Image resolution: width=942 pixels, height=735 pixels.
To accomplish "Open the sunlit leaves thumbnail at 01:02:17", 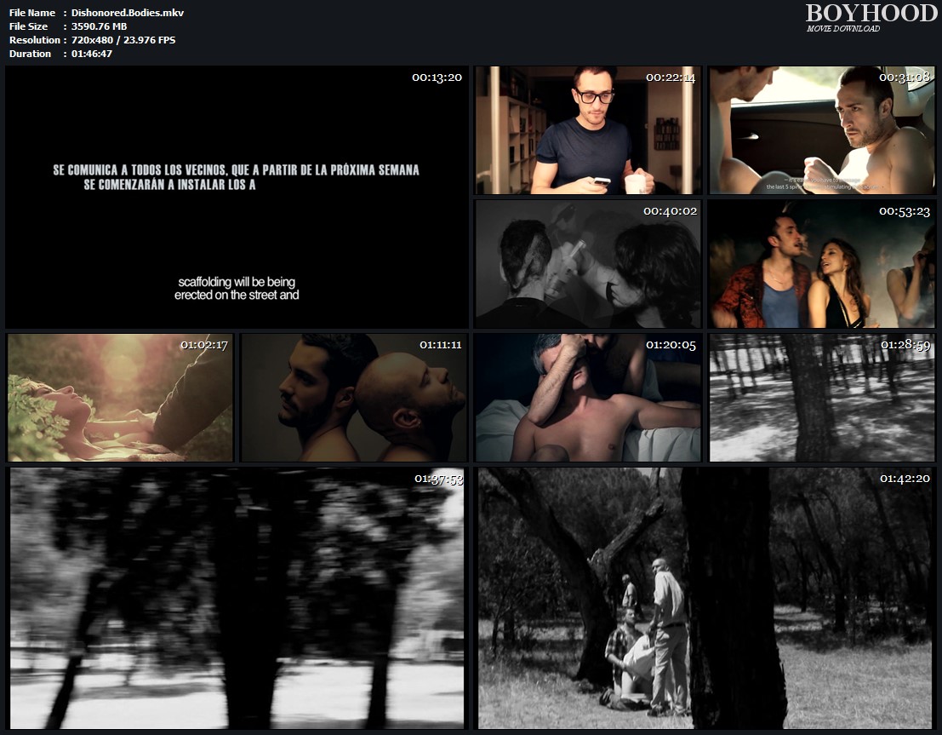I will coord(120,398).
